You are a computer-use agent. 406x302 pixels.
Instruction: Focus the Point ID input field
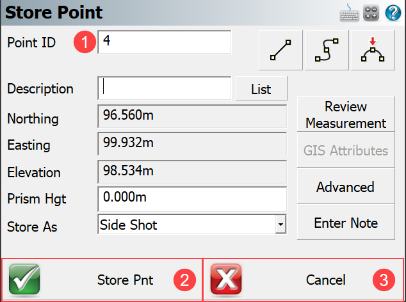click(x=165, y=42)
